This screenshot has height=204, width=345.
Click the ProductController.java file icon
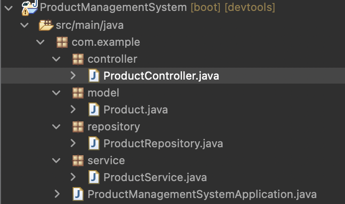pos(94,76)
